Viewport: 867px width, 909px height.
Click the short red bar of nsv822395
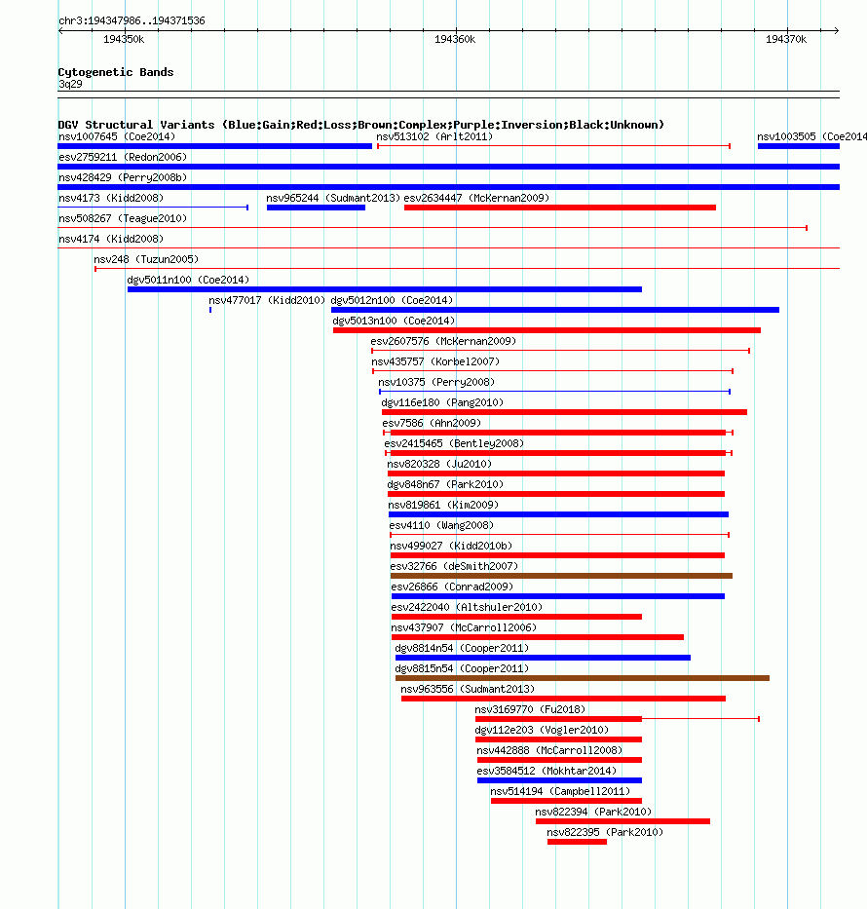pyautogui.click(x=578, y=843)
